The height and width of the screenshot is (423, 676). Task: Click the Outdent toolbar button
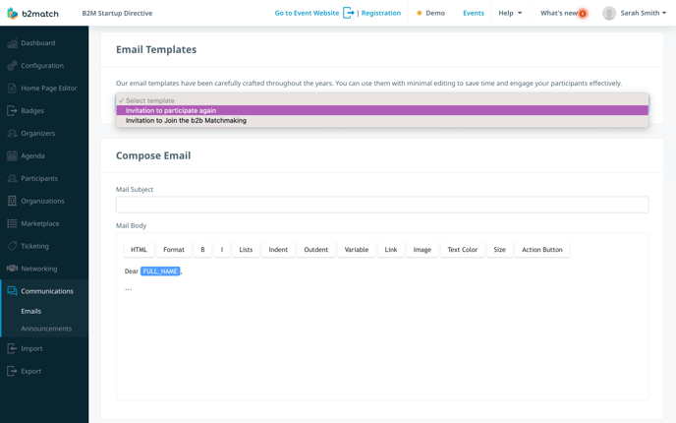tap(316, 250)
